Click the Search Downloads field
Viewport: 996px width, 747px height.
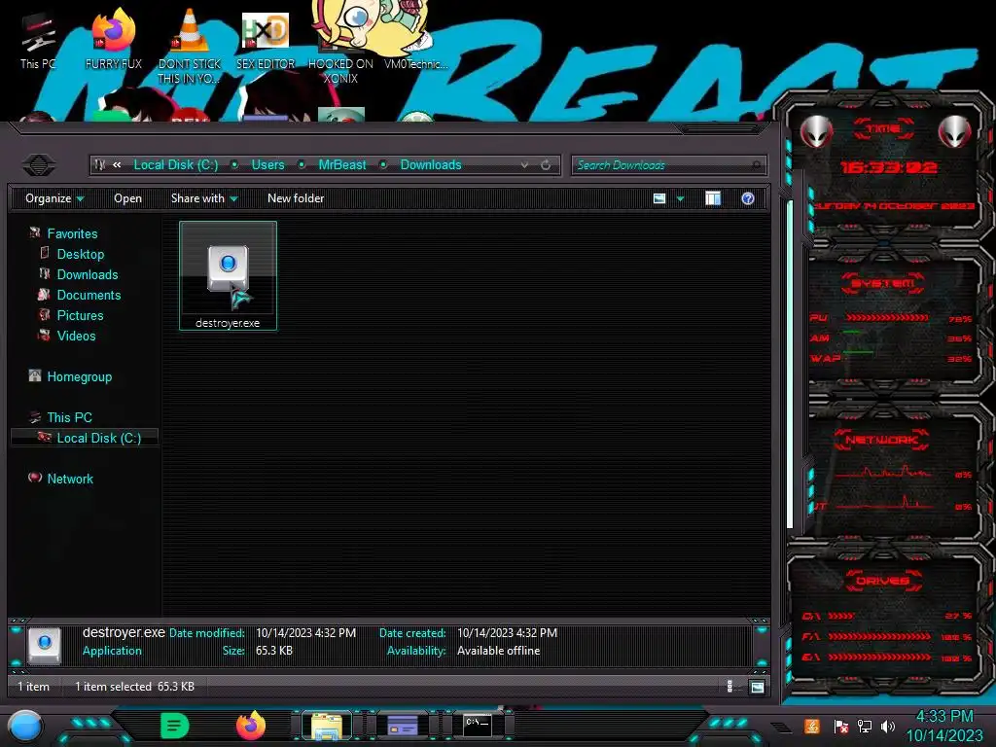click(668, 165)
